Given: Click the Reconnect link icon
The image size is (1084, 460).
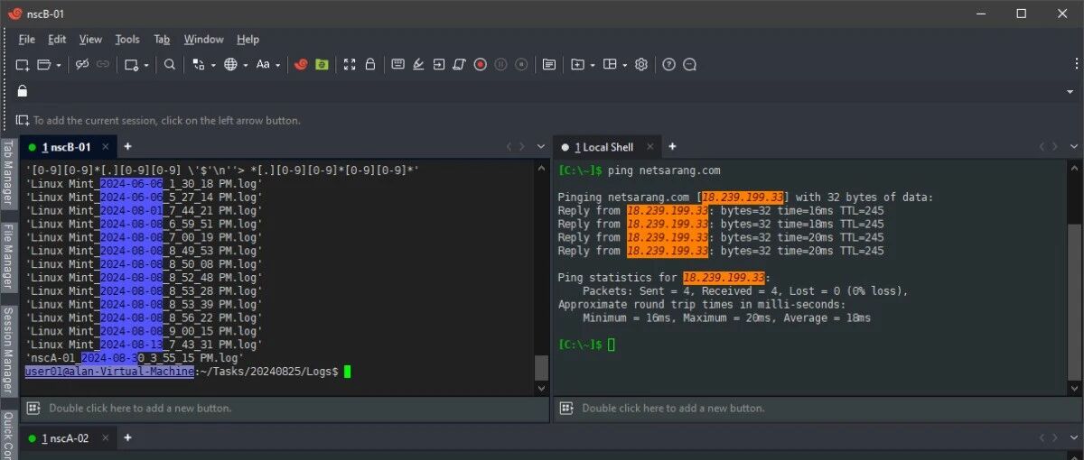Looking at the screenshot, I should tap(103, 65).
